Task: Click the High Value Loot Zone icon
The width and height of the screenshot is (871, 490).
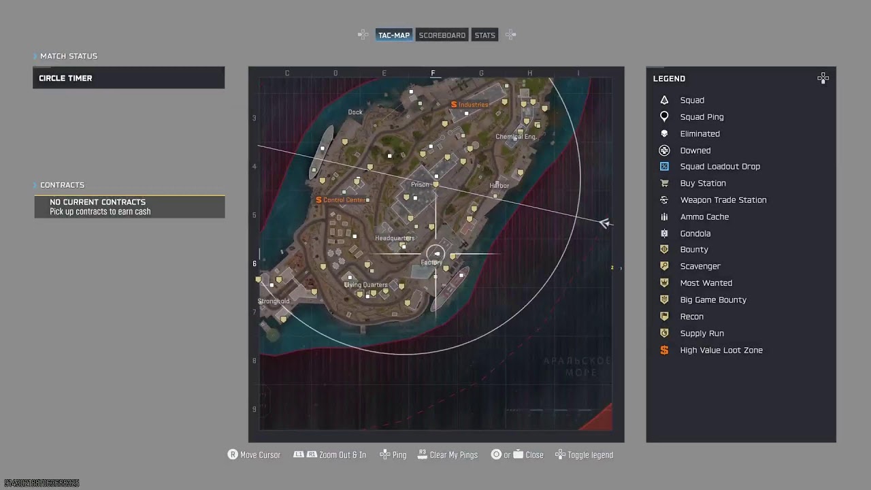Action: (x=664, y=350)
